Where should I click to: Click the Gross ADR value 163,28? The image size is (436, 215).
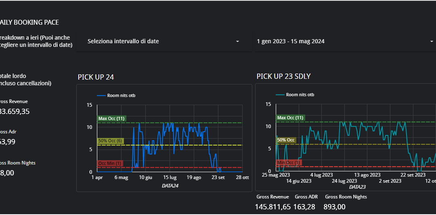(306, 207)
